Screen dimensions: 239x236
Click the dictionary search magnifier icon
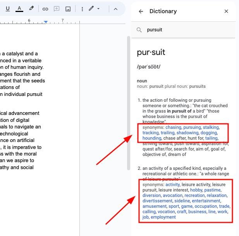[x=139, y=30]
